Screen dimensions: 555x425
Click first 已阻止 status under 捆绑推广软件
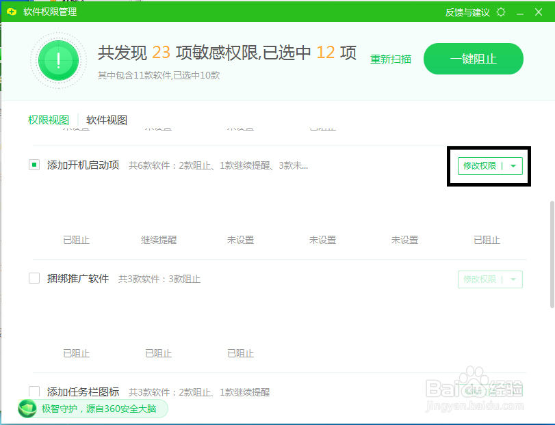[77, 353]
